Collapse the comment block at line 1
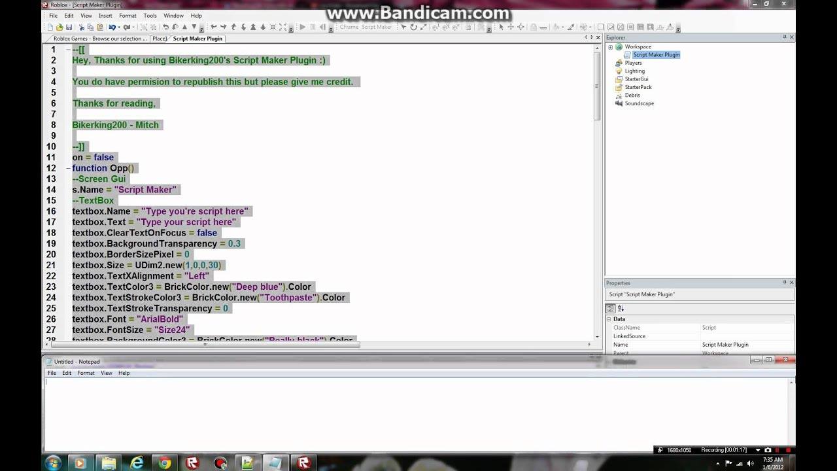The height and width of the screenshot is (471, 837). click(68, 50)
